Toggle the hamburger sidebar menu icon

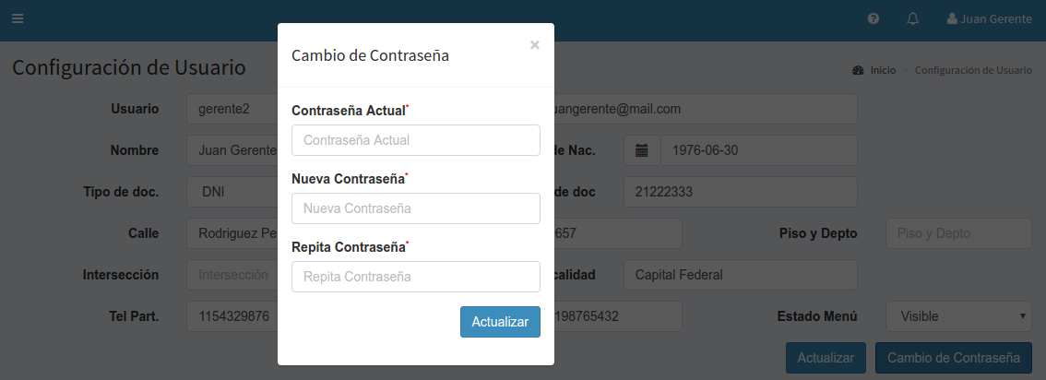pos(18,18)
